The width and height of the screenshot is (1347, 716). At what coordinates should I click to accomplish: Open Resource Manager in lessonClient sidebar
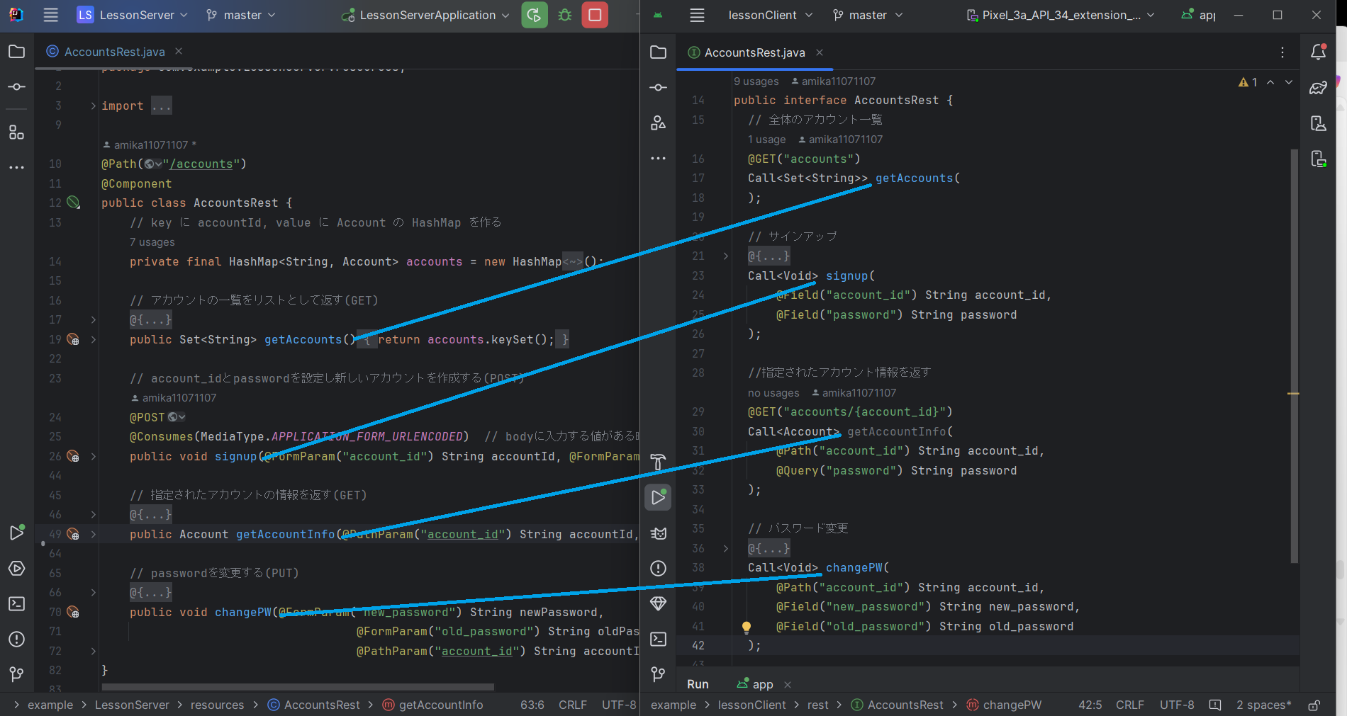click(658, 123)
